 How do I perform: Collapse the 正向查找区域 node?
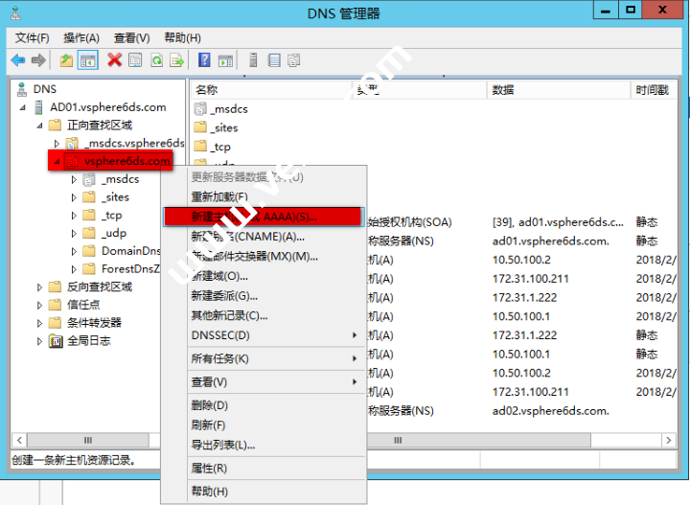pos(39,126)
